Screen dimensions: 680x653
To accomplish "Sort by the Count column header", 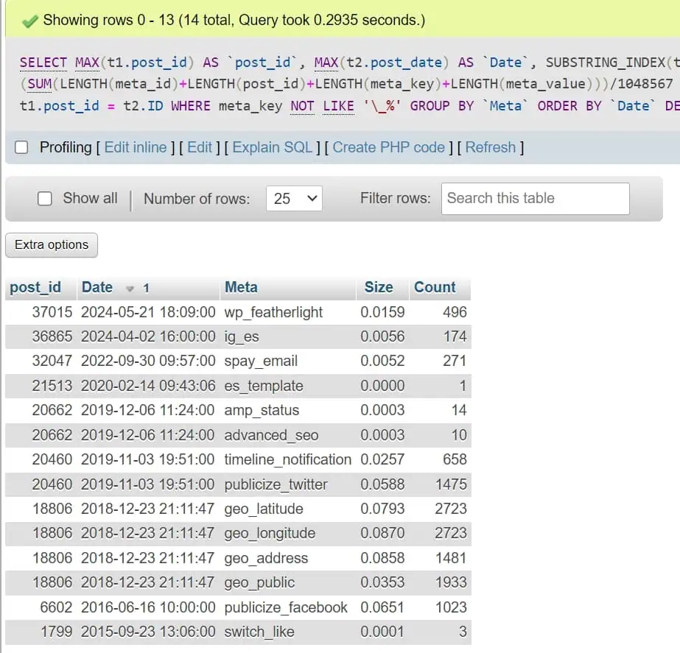I will 435,288.
